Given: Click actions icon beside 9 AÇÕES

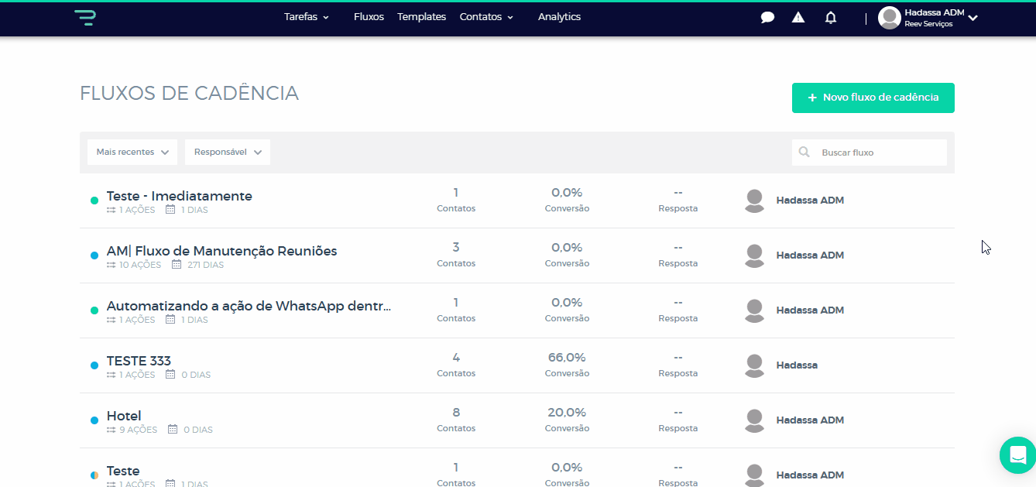Looking at the screenshot, I should coord(111,430).
